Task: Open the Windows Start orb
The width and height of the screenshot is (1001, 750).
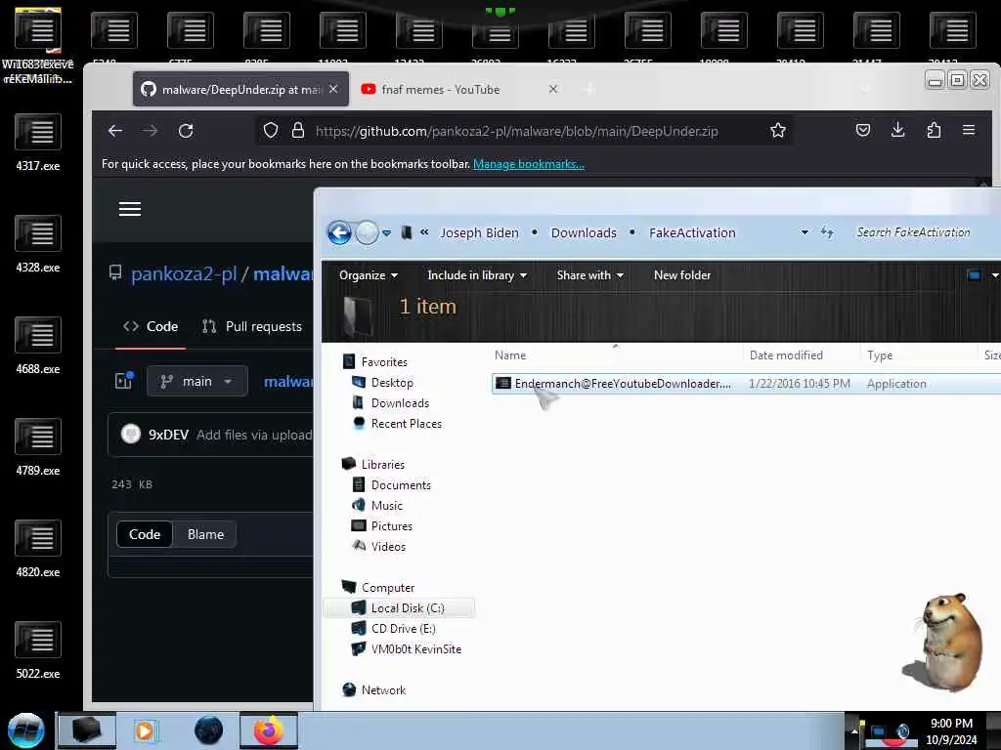Action: click(26, 730)
